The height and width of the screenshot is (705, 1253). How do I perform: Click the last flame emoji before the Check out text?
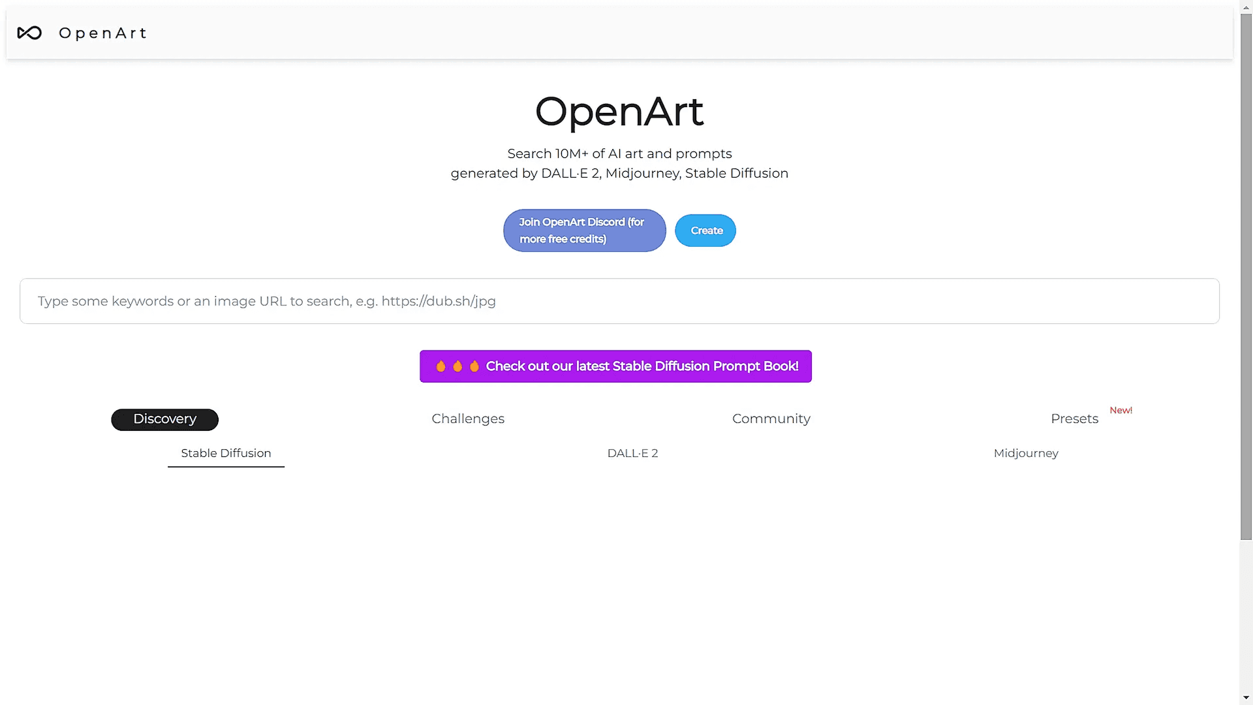click(x=474, y=366)
